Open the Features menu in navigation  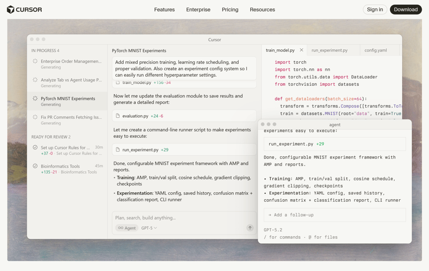164,10
